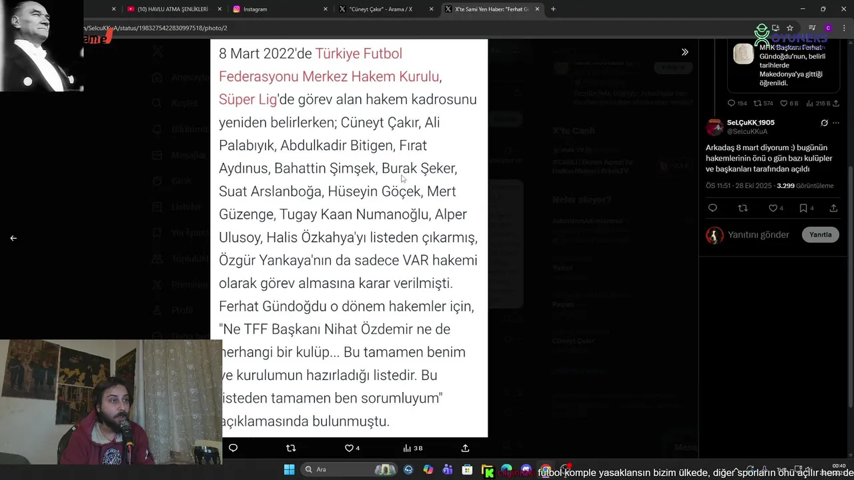Click the install app icon in address bar

[775, 28]
